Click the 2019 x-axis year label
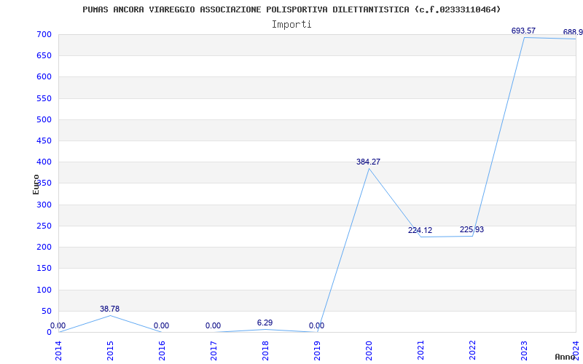The width and height of the screenshot is (583, 364). (317, 350)
